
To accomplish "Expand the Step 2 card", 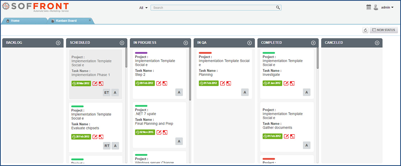I will tap(165, 83).
